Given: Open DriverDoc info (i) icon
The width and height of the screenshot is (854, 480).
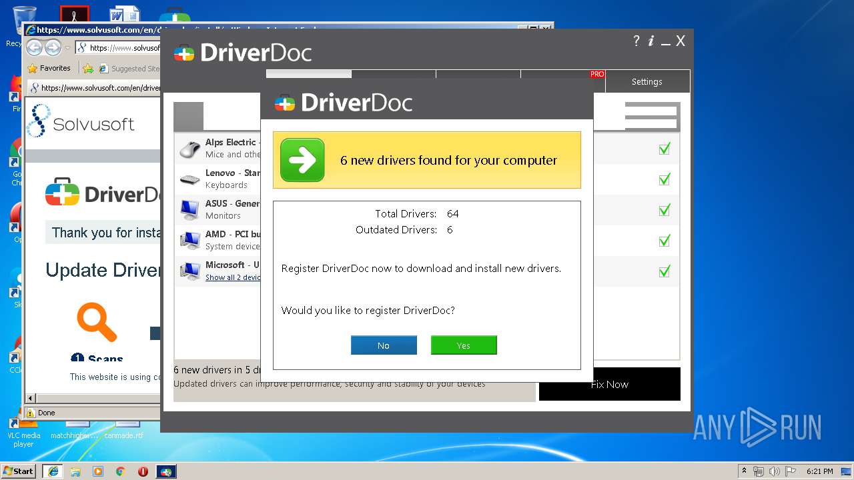Looking at the screenshot, I should pyautogui.click(x=651, y=41).
